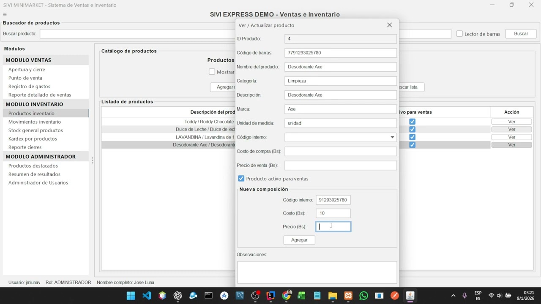Open Windows Start menu
Screen dimensions: 541x304
[x=131, y=296]
